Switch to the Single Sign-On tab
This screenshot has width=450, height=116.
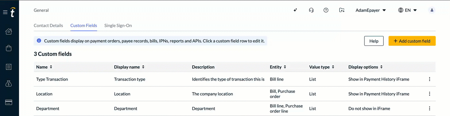118,25
